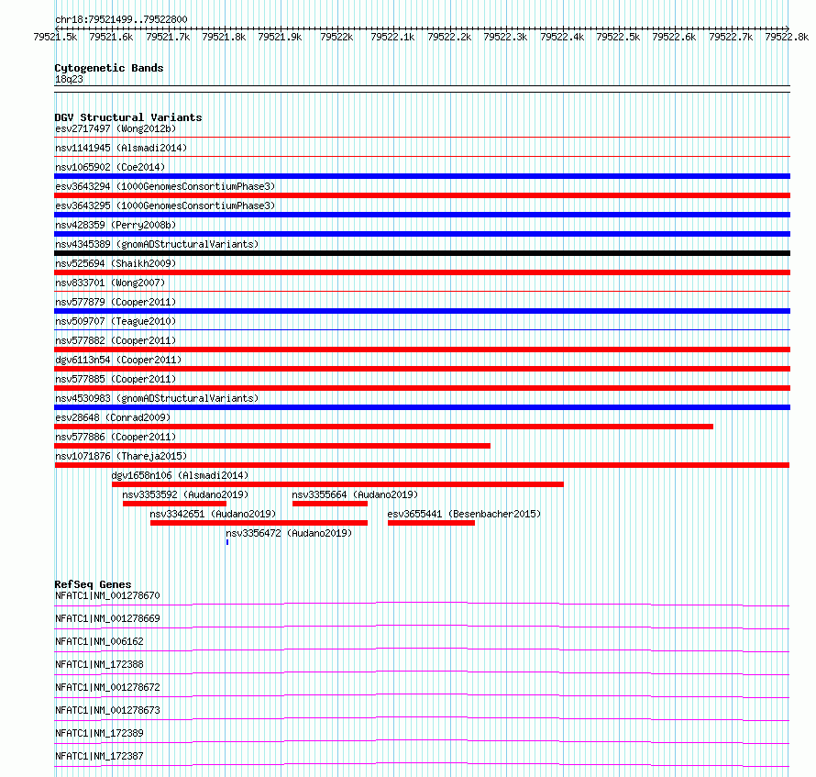Select the 18q23 band label
816x777 pixels.
(69, 79)
